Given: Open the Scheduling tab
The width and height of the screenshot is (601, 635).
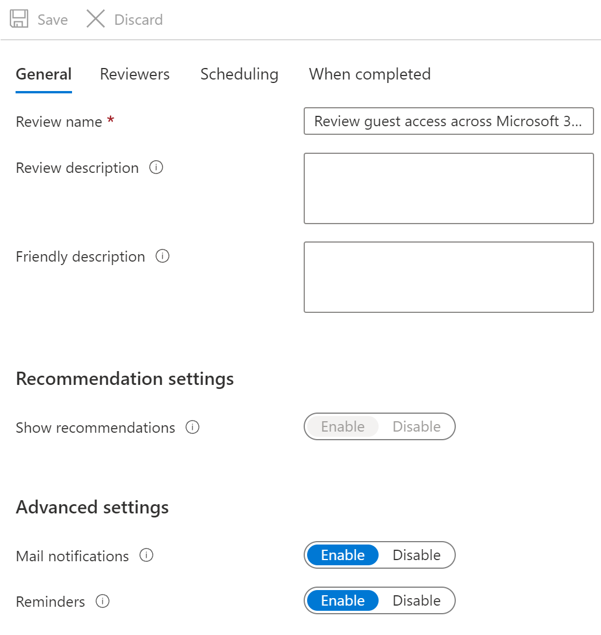Looking at the screenshot, I should (239, 74).
